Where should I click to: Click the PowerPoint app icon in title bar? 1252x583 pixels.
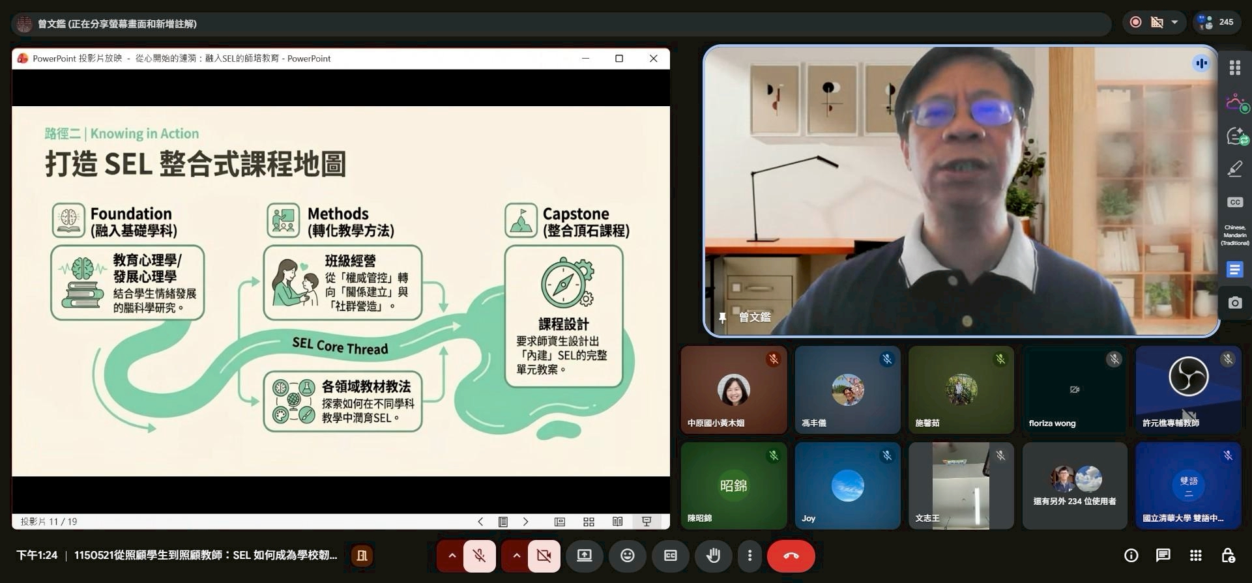coord(23,59)
